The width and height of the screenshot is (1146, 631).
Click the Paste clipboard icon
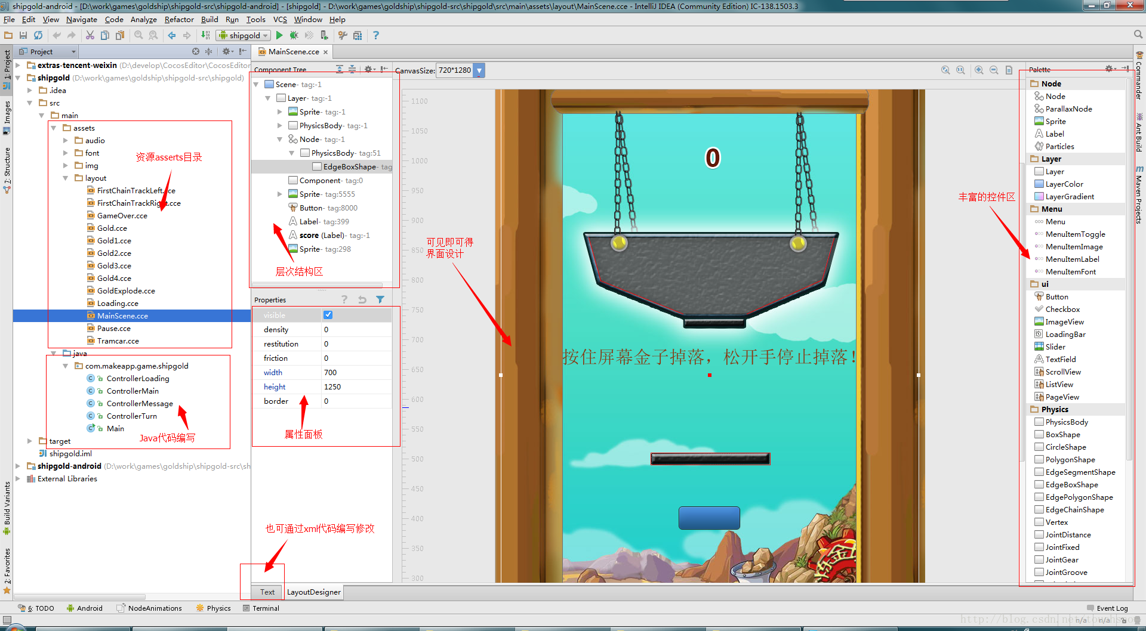120,35
